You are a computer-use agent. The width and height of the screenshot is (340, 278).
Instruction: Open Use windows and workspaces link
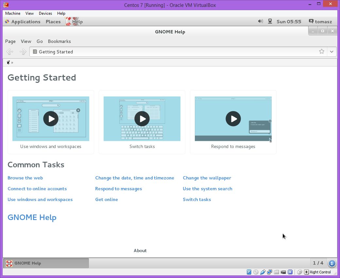click(x=40, y=199)
